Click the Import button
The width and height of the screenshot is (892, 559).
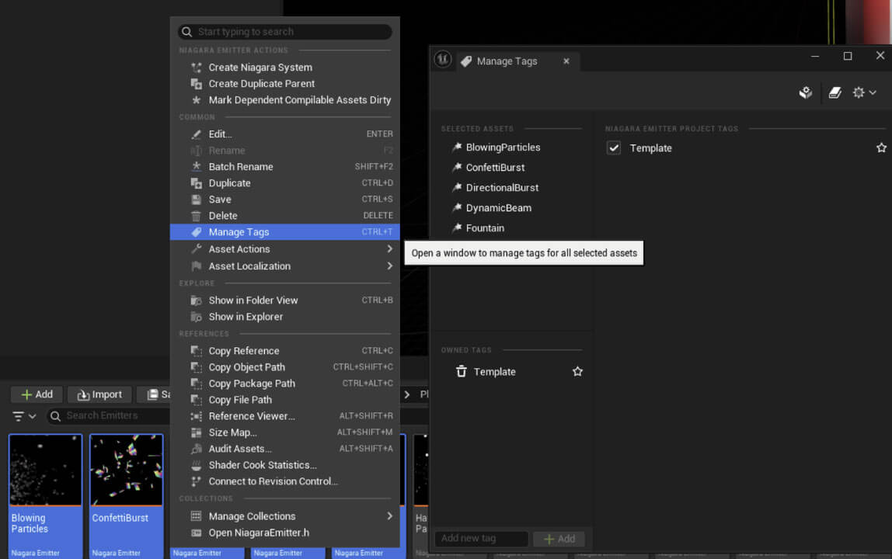pyautogui.click(x=99, y=394)
